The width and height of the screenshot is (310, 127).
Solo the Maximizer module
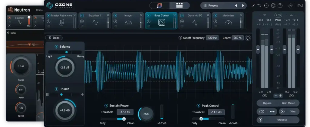[x=215, y=21]
